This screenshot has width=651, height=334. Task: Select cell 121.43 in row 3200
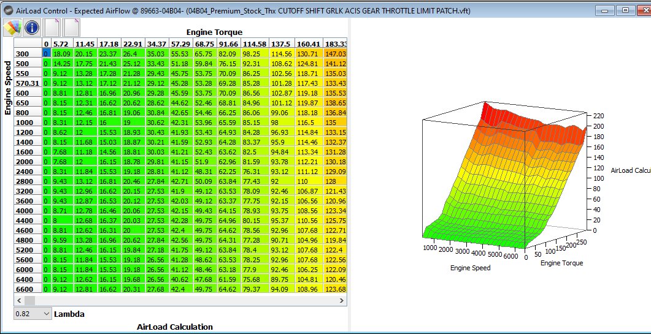(x=336, y=191)
